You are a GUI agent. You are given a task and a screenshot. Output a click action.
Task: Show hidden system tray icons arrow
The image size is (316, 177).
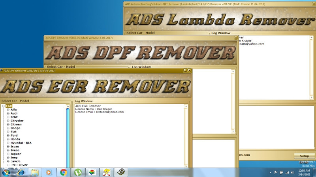coord(270,173)
